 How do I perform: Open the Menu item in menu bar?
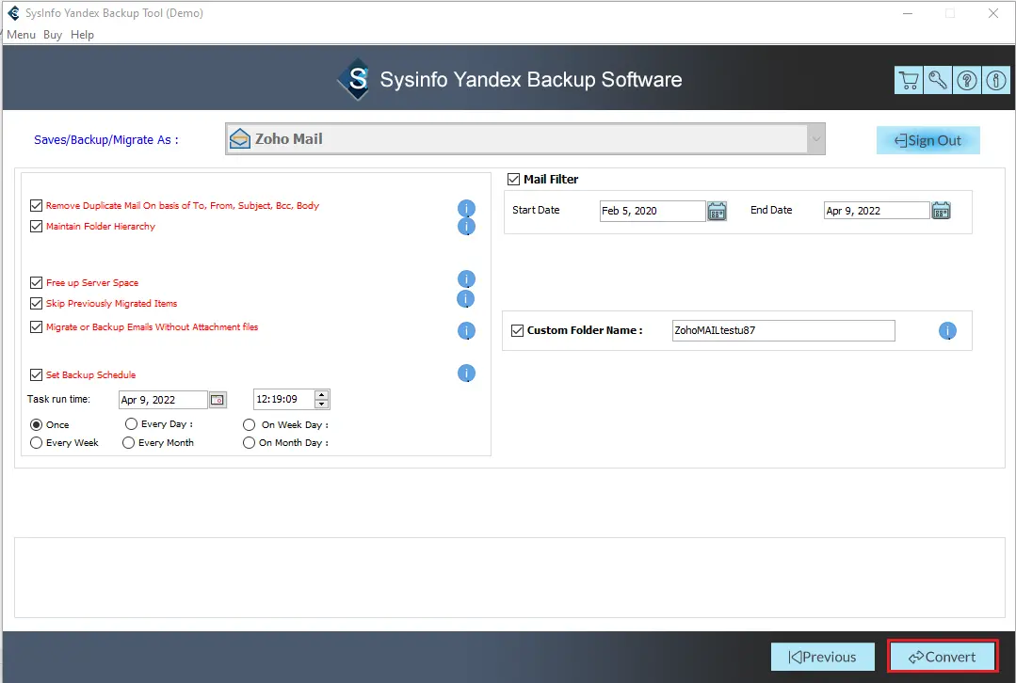(x=21, y=35)
